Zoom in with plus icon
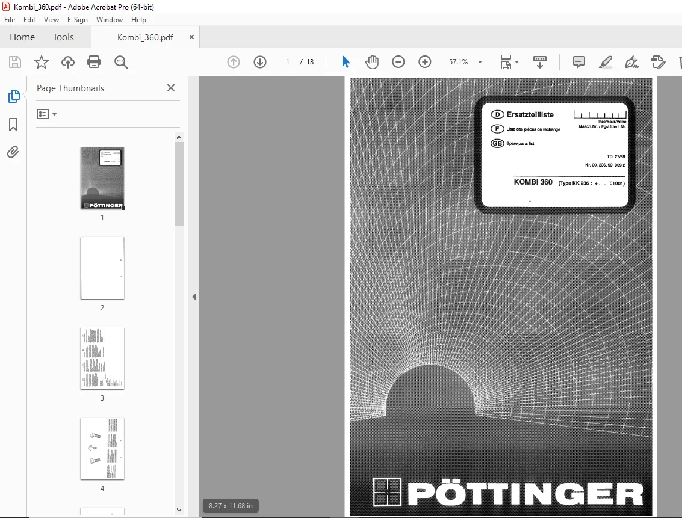 point(424,62)
